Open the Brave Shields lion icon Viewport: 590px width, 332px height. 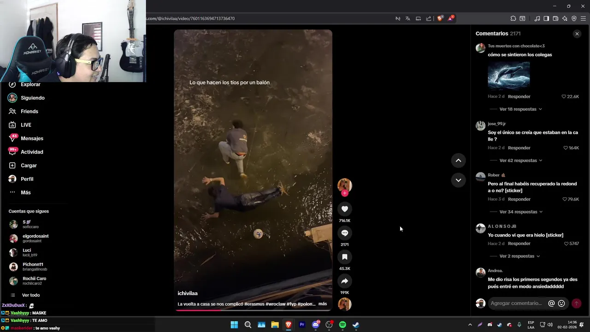coord(440,18)
